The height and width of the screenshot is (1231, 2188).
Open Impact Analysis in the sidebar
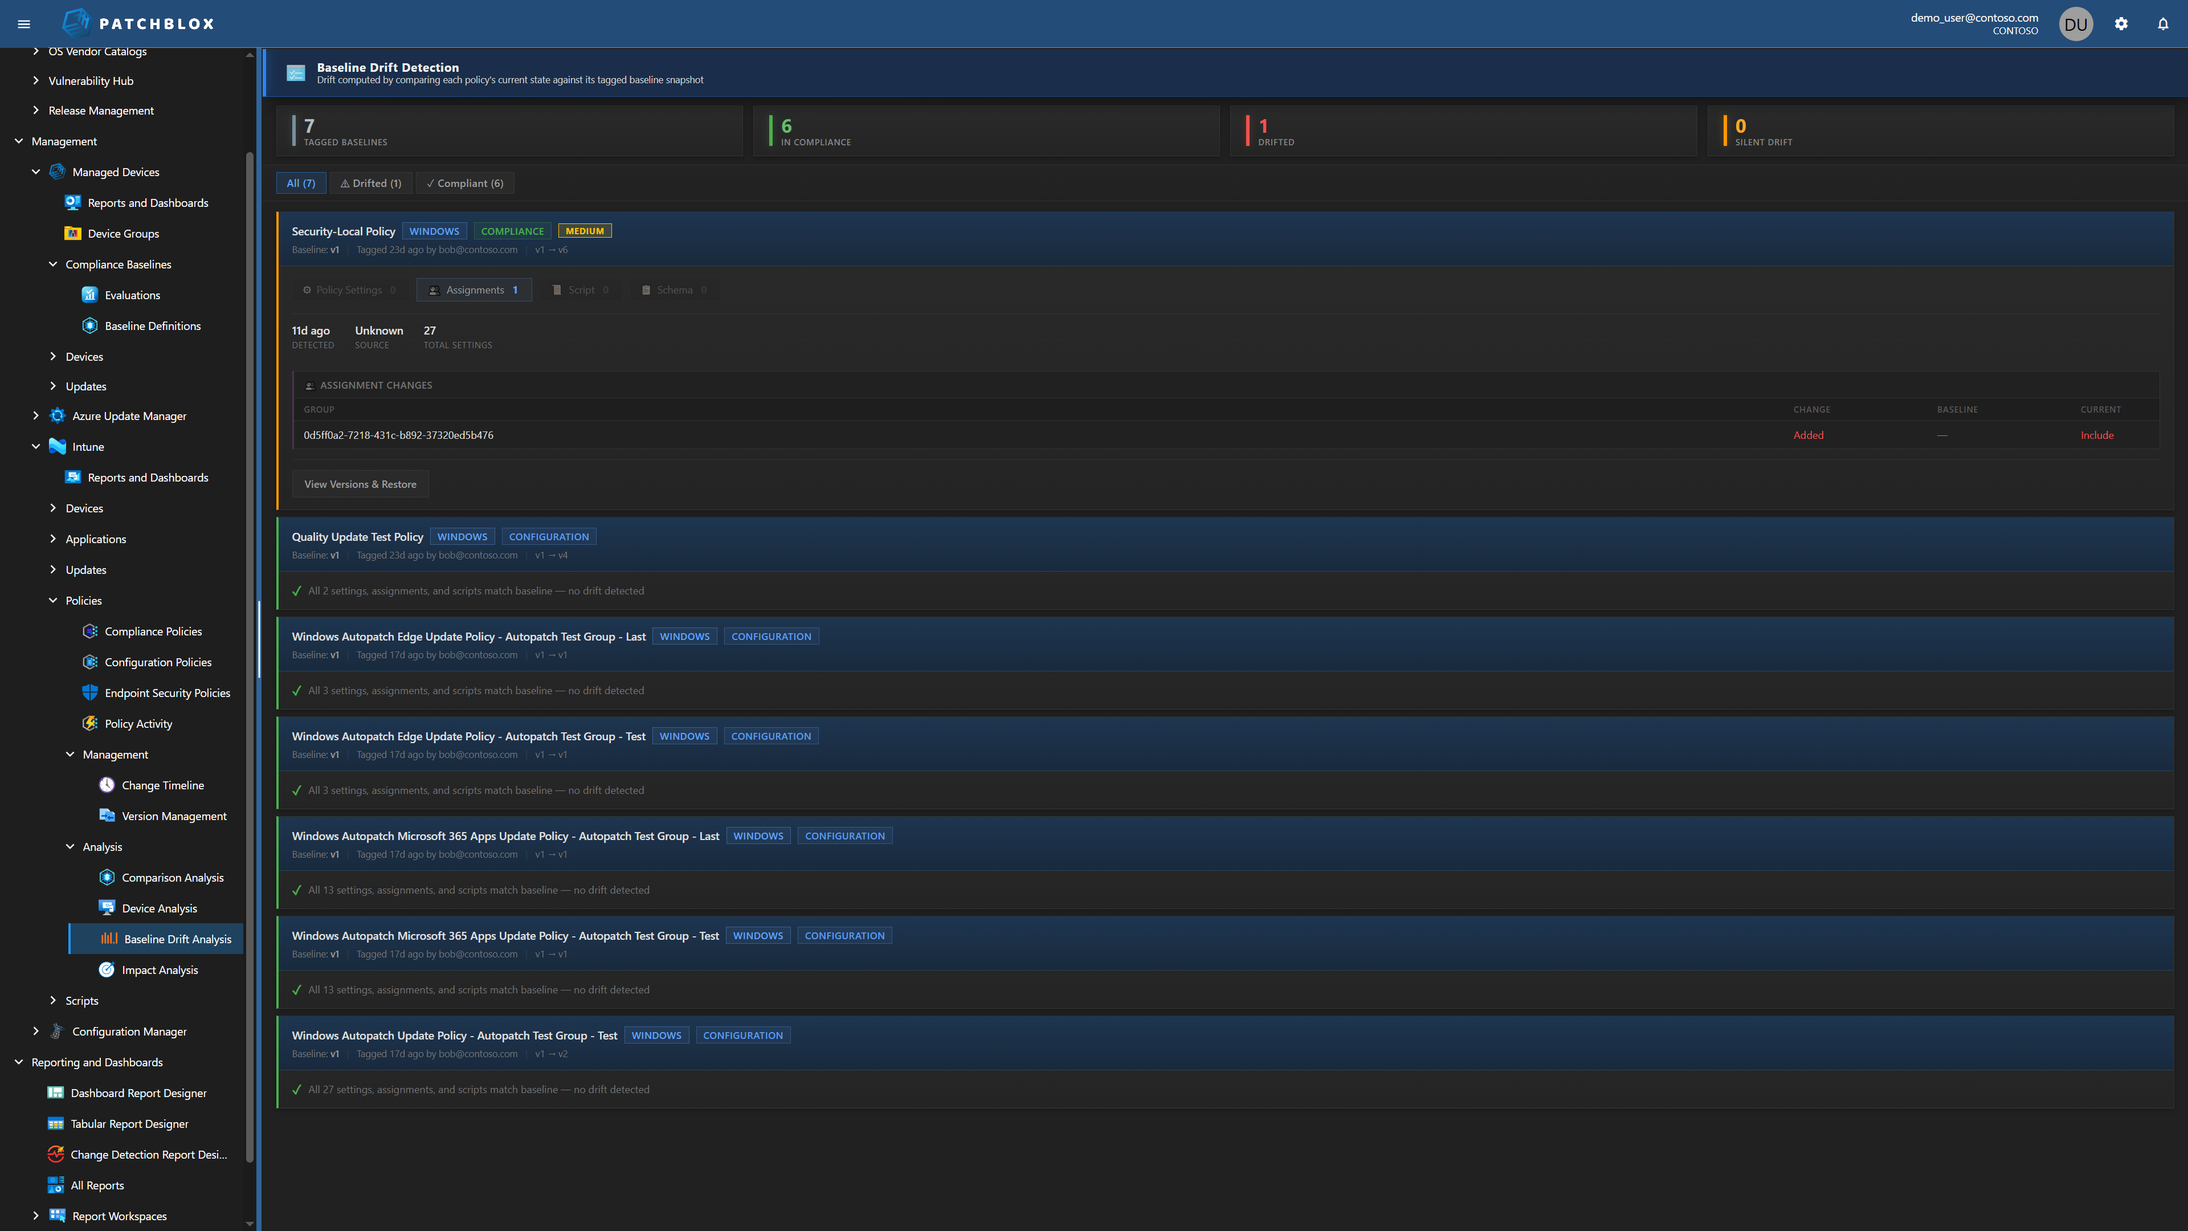pyautogui.click(x=160, y=969)
